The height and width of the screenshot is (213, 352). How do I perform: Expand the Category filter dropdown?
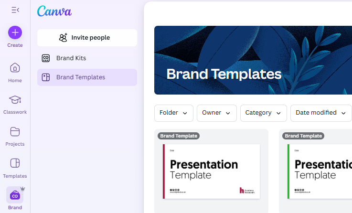[x=263, y=113]
